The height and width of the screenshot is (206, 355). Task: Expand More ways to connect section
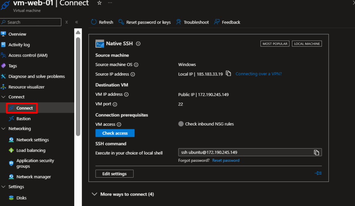pyautogui.click(x=94, y=194)
